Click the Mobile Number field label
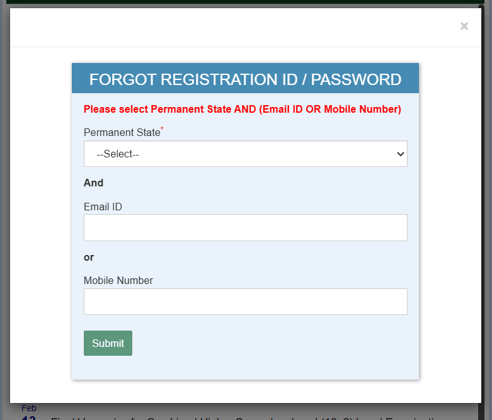The width and height of the screenshot is (492, 420). 118,281
